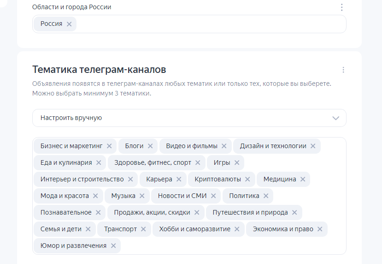
Task: Remove Криптовалюты from selected topics
Action: (247, 180)
